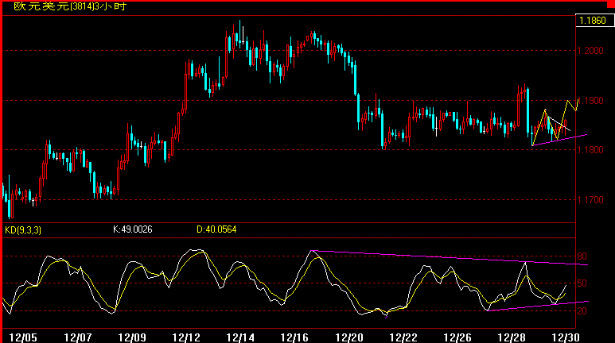615x343 pixels.
Task: Select the current price box 1.1860
Action: pyautogui.click(x=594, y=21)
